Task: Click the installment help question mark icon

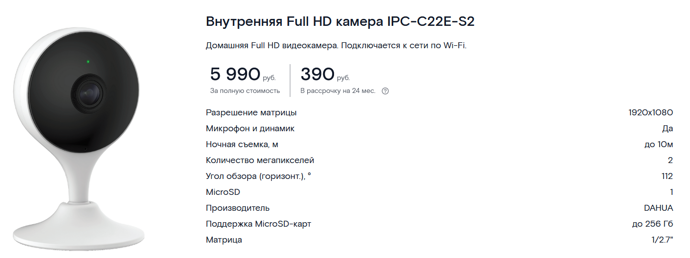Action: 385,91
